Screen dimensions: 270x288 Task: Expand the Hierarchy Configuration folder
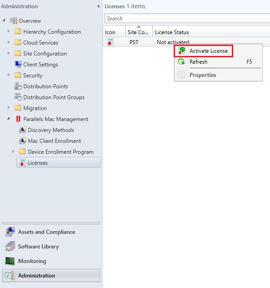[9, 31]
